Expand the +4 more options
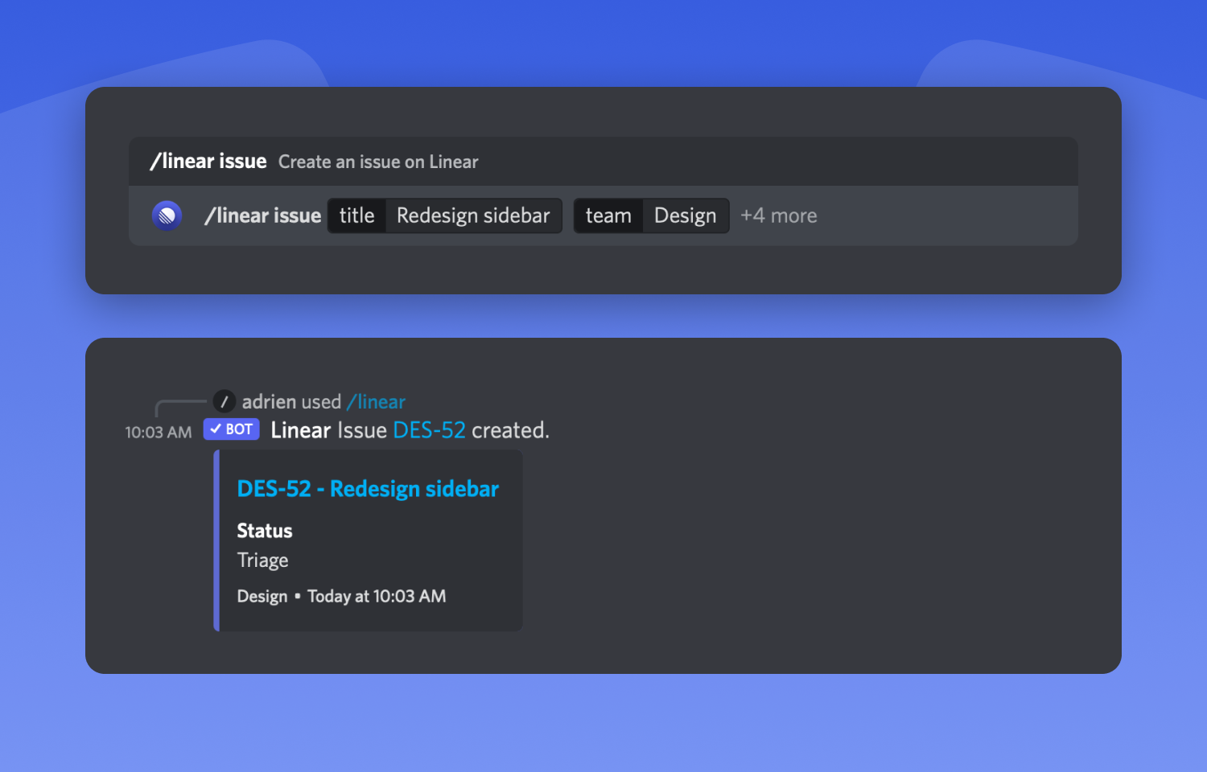The width and height of the screenshot is (1207, 772). (x=779, y=216)
